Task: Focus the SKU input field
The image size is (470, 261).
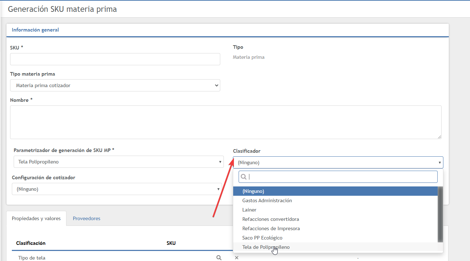Action: click(115, 59)
